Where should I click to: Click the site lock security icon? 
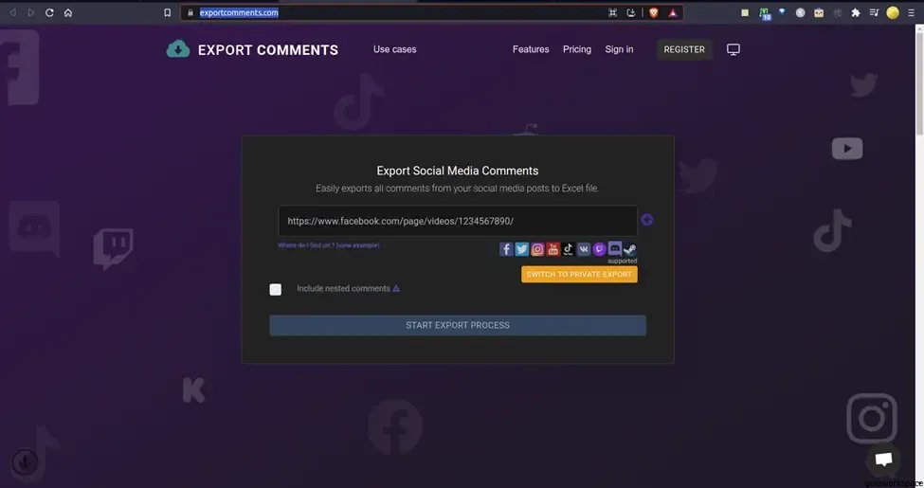pyautogui.click(x=190, y=12)
